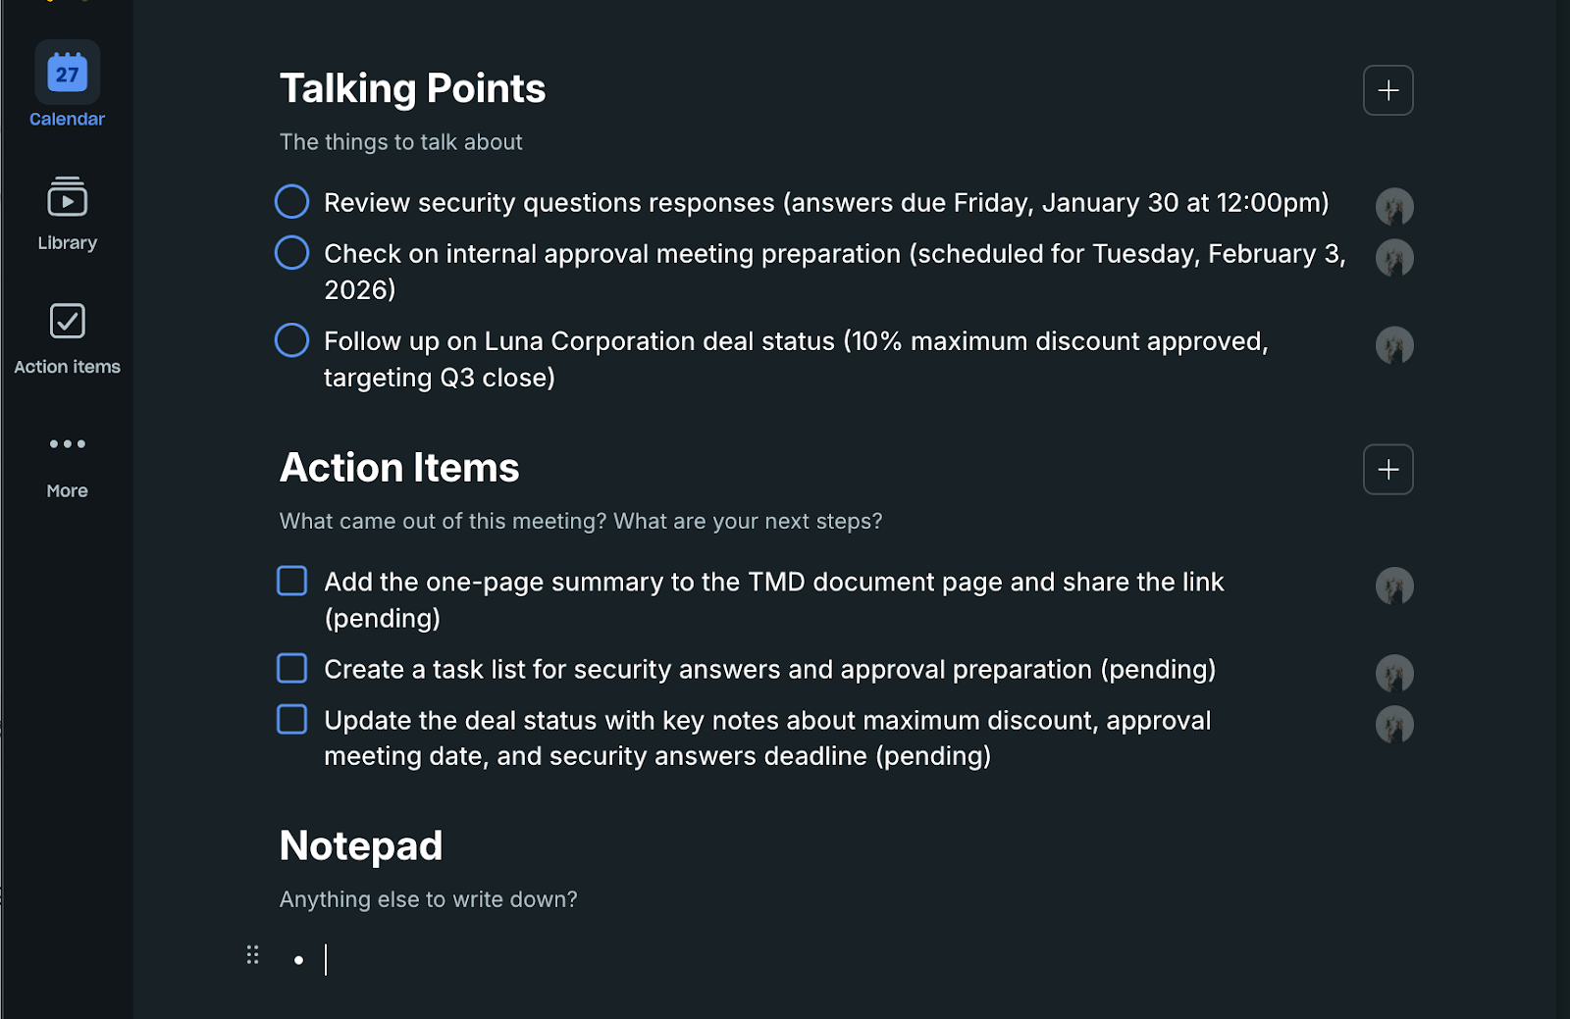Check the create task list action item
The height and width of the screenshot is (1019, 1570).
[x=291, y=669]
